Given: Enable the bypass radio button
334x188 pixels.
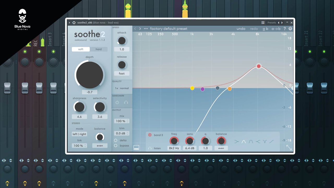Looking at the screenshot, I should 116,145.
